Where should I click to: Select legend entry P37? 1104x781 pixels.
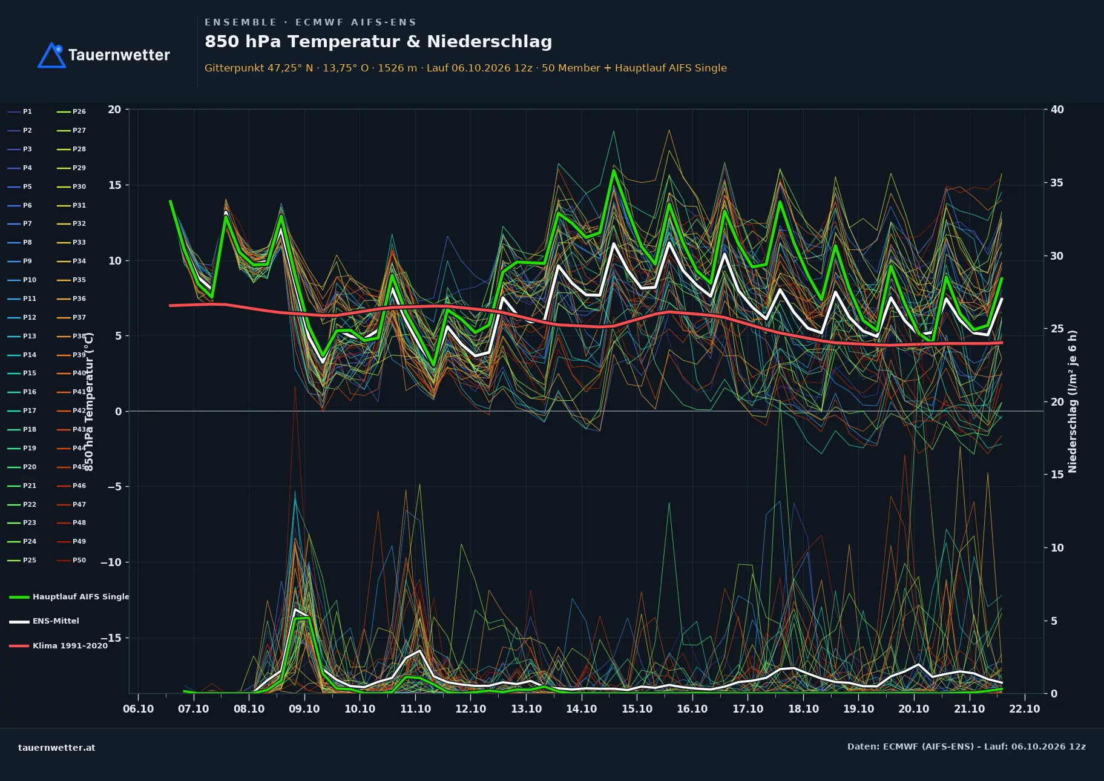coord(71,317)
